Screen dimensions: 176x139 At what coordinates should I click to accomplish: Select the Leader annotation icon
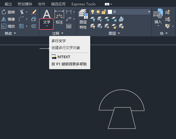69,19
